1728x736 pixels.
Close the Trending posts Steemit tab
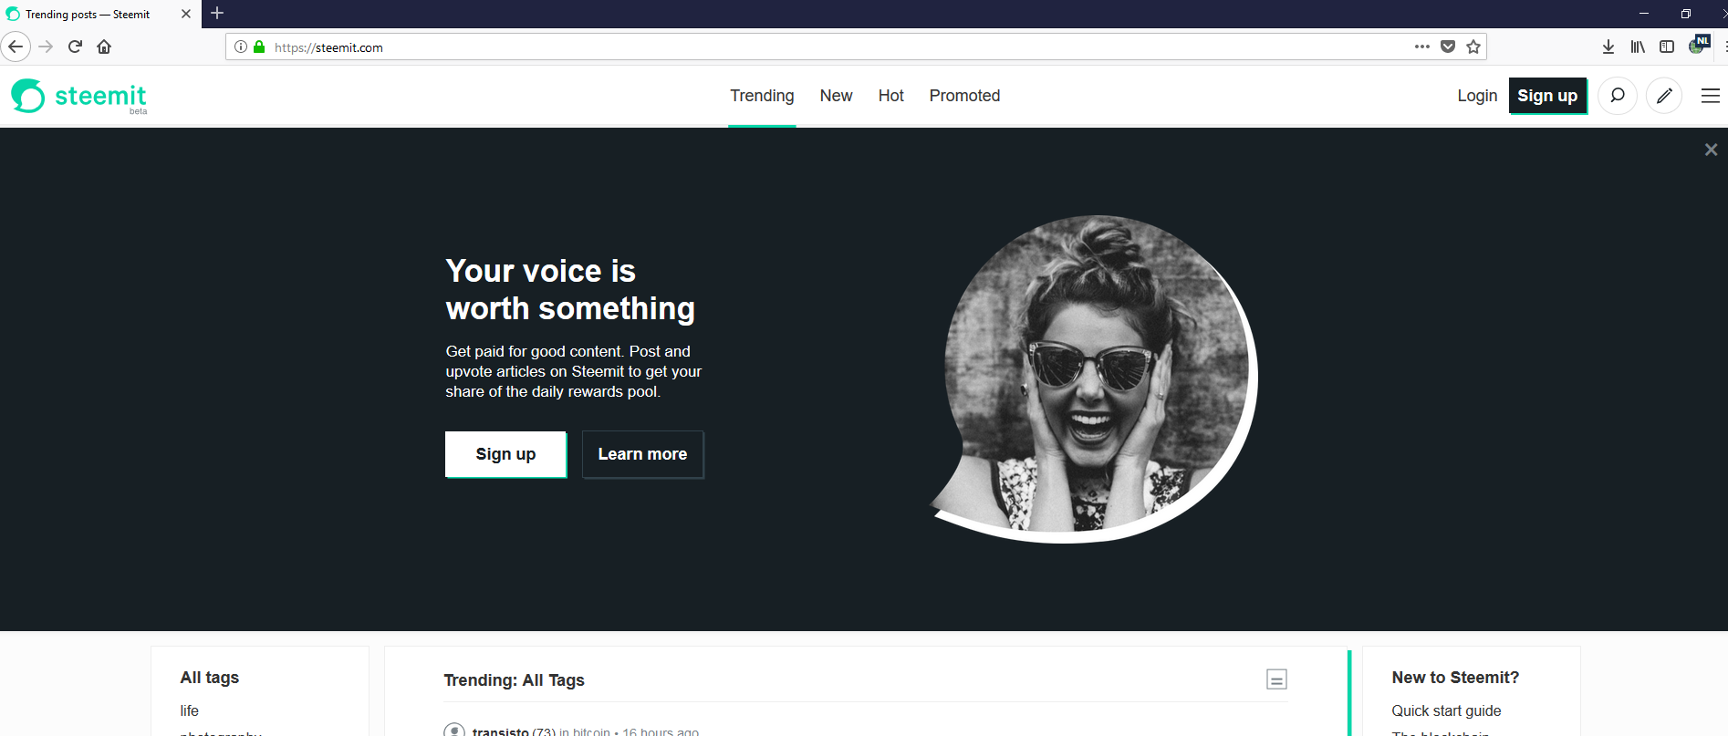pyautogui.click(x=186, y=14)
